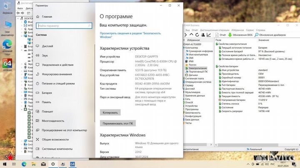
Task: Click Обновления драйверов magnifier button
Action: point(270,35)
